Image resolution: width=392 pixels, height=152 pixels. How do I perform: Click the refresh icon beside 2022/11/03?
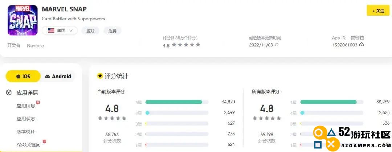[277, 45]
